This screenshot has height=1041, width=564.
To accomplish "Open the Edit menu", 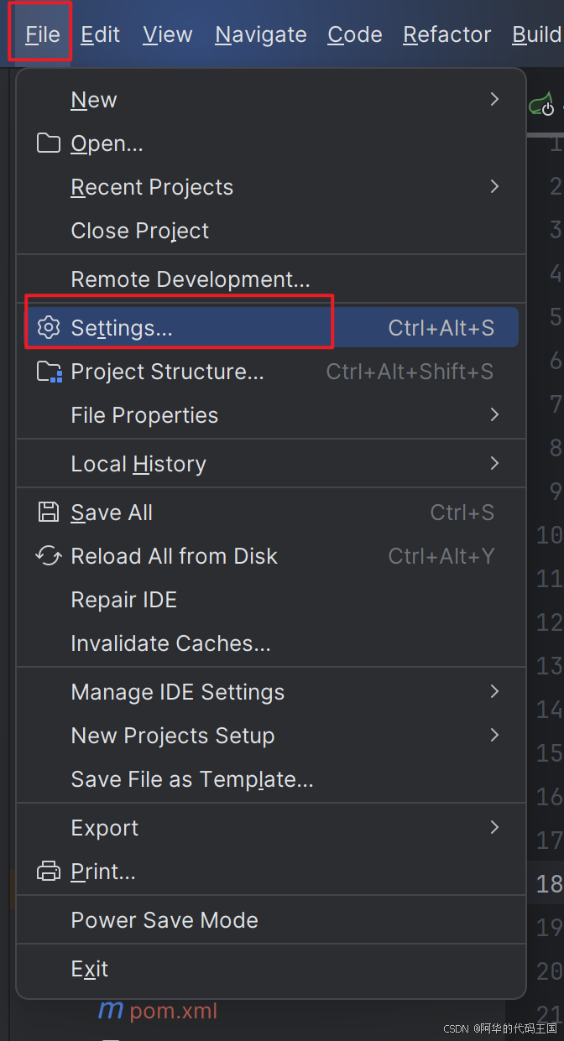I will tap(101, 34).
